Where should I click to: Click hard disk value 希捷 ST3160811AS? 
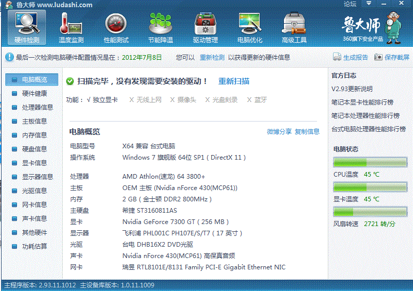150,211
